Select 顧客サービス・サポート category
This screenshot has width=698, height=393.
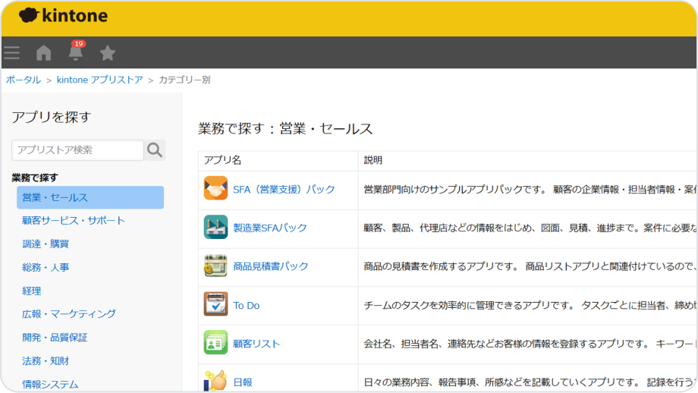(74, 220)
